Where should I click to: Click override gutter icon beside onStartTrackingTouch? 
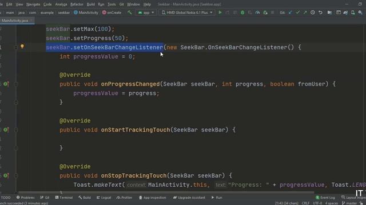point(6,130)
